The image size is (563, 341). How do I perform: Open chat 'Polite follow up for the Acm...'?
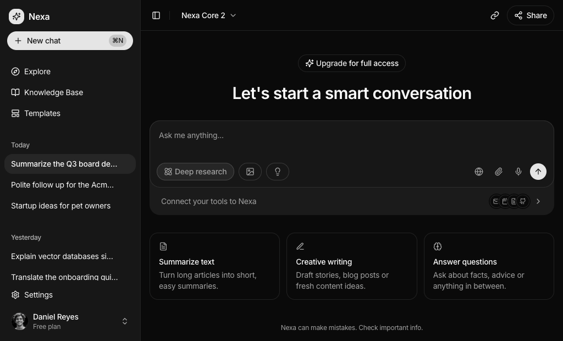[70, 185]
